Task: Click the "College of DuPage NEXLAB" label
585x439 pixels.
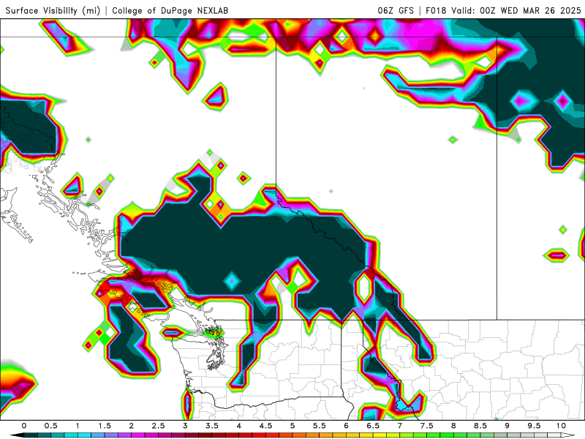Action: click(x=170, y=10)
